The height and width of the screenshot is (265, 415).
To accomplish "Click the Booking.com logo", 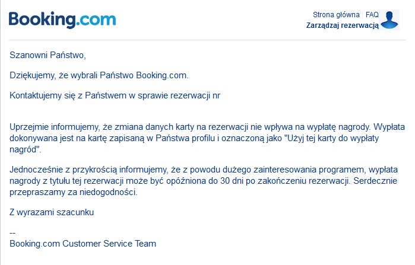I will (x=62, y=20).
